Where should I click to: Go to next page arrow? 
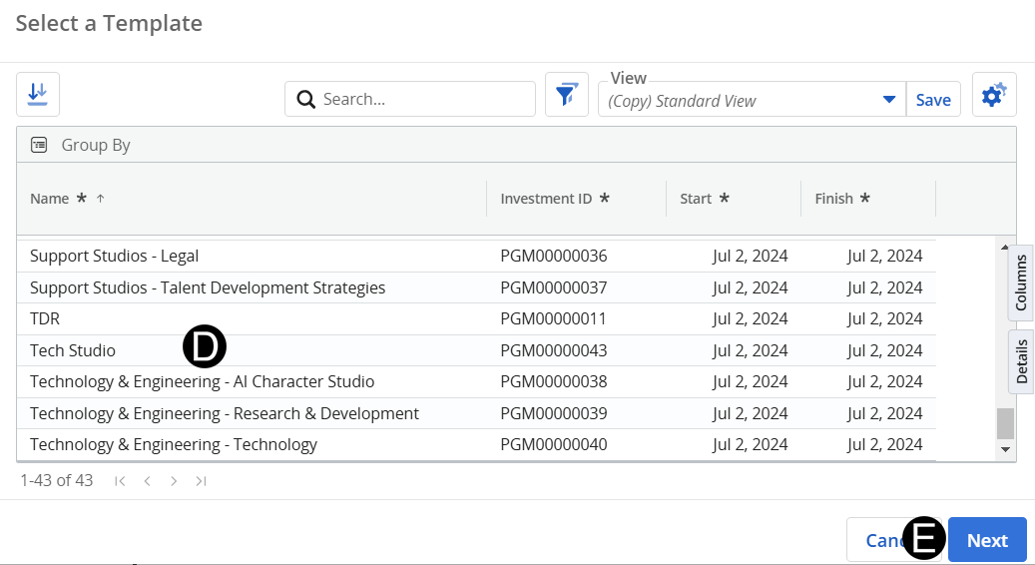point(174,481)
